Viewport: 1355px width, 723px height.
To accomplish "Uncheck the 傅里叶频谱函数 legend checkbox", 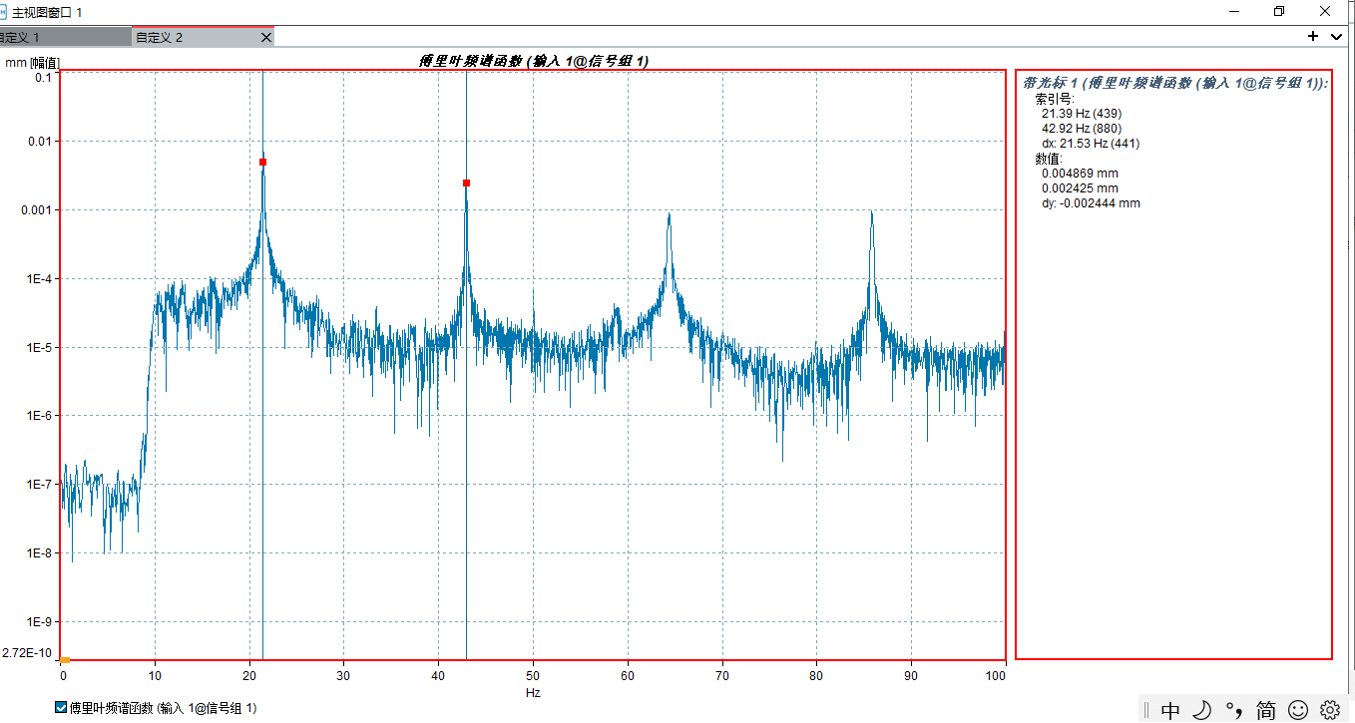I will pos(61,708).
